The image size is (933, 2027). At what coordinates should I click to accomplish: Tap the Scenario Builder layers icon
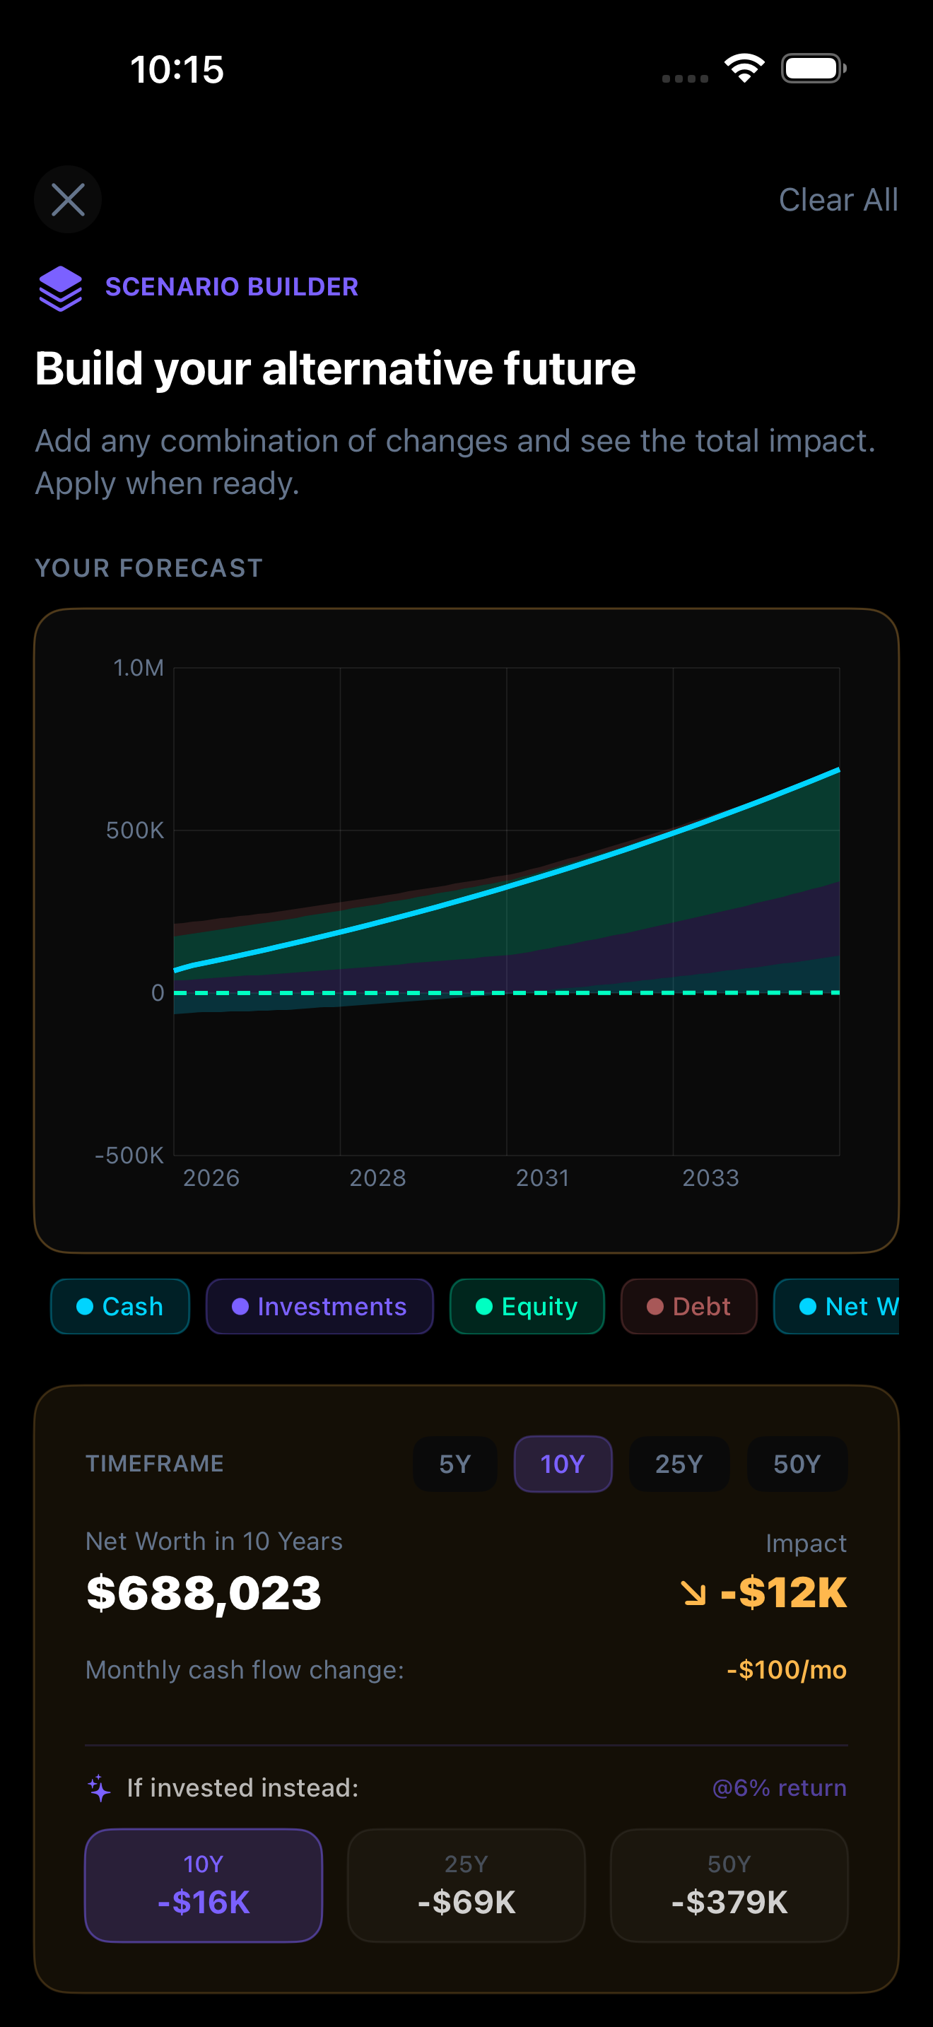61,288
